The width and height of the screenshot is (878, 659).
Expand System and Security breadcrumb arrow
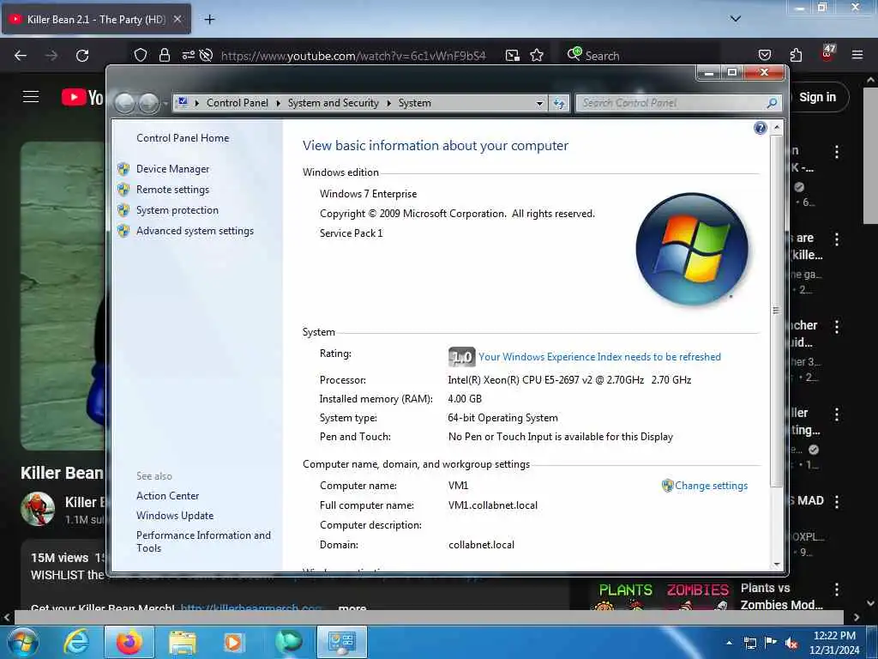(x=388, y=103)
